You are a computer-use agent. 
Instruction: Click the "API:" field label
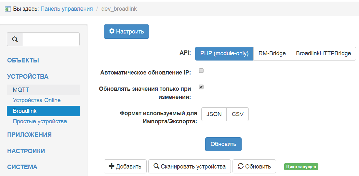[x=185, y=52]
